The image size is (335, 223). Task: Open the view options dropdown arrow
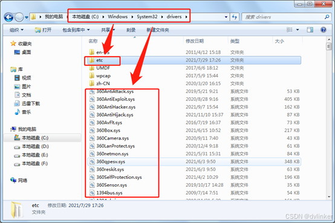pyautogui.click(x=298, y=30)
